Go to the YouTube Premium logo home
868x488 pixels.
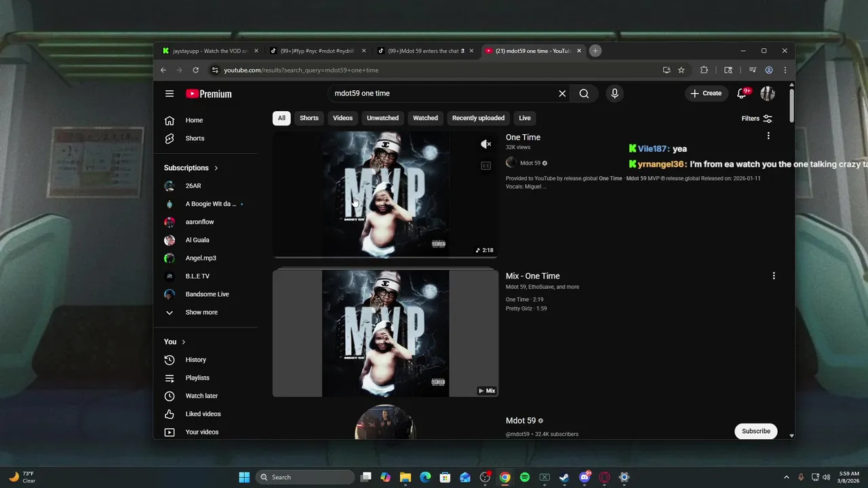pos(209,94)
